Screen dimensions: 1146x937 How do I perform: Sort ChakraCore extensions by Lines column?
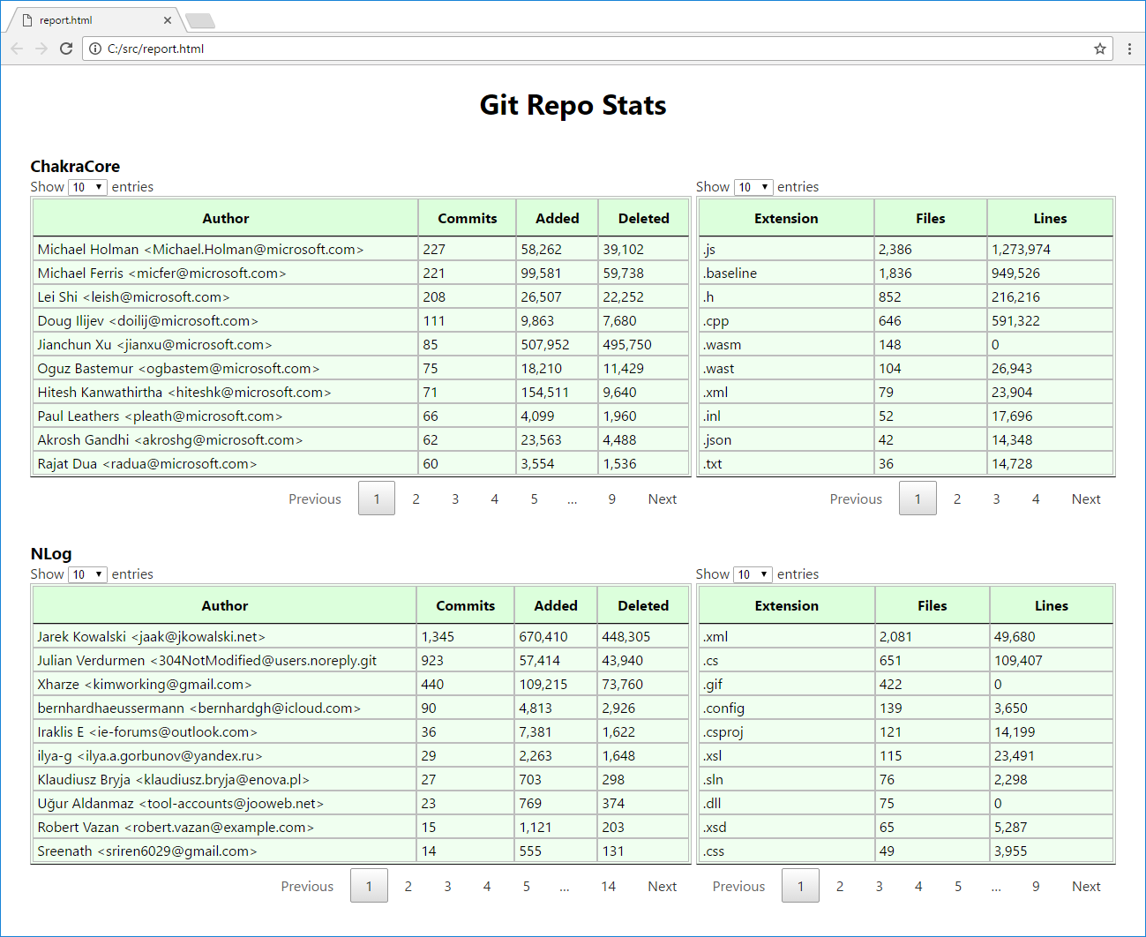click(1050, 218)
